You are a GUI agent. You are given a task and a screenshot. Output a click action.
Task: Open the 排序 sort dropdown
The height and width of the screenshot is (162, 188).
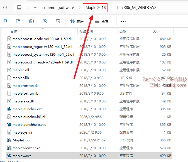[79, 21]
